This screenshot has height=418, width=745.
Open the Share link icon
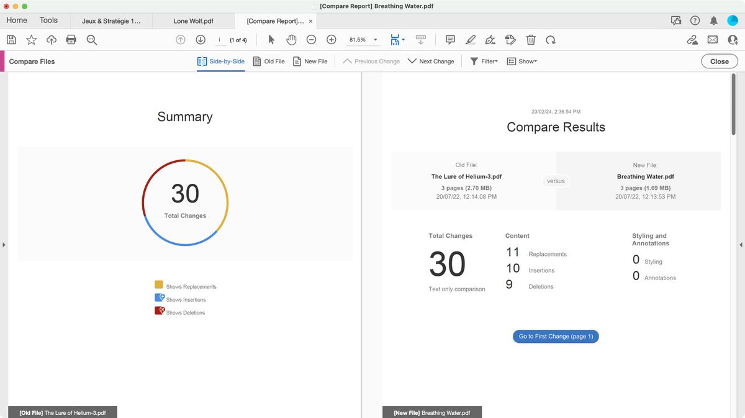(x=692, y=39)
